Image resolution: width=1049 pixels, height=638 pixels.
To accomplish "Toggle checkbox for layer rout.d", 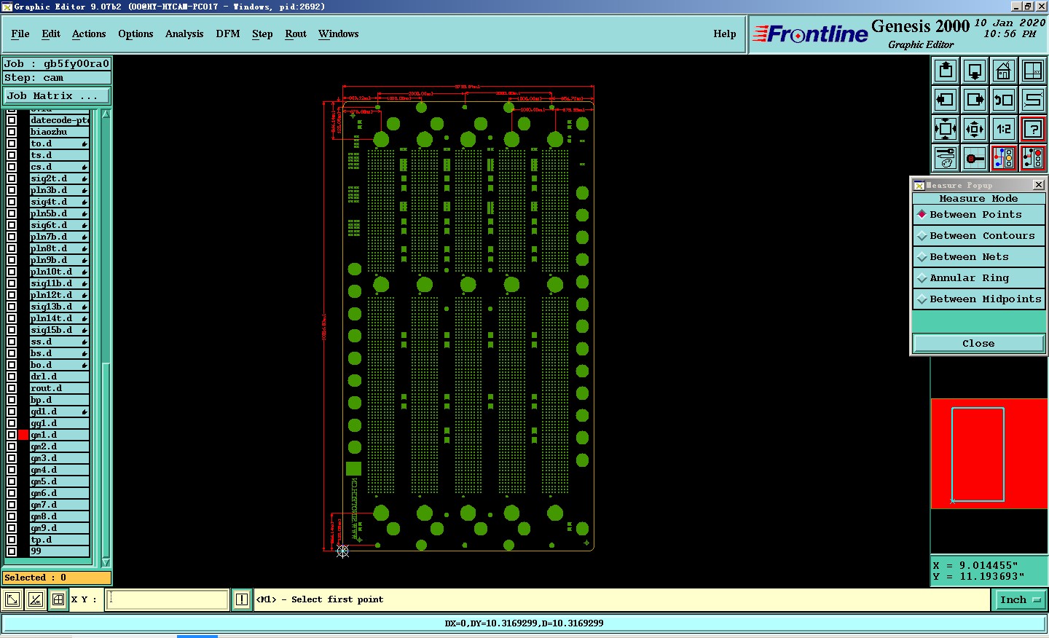I will click(12, 388).
